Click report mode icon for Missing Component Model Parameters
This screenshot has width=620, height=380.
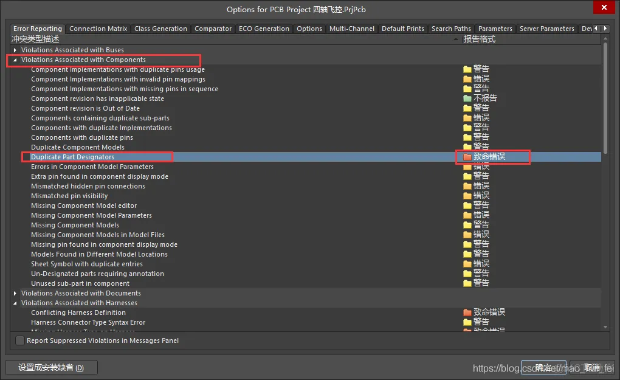pyautogui.click(x=467, y=215)
